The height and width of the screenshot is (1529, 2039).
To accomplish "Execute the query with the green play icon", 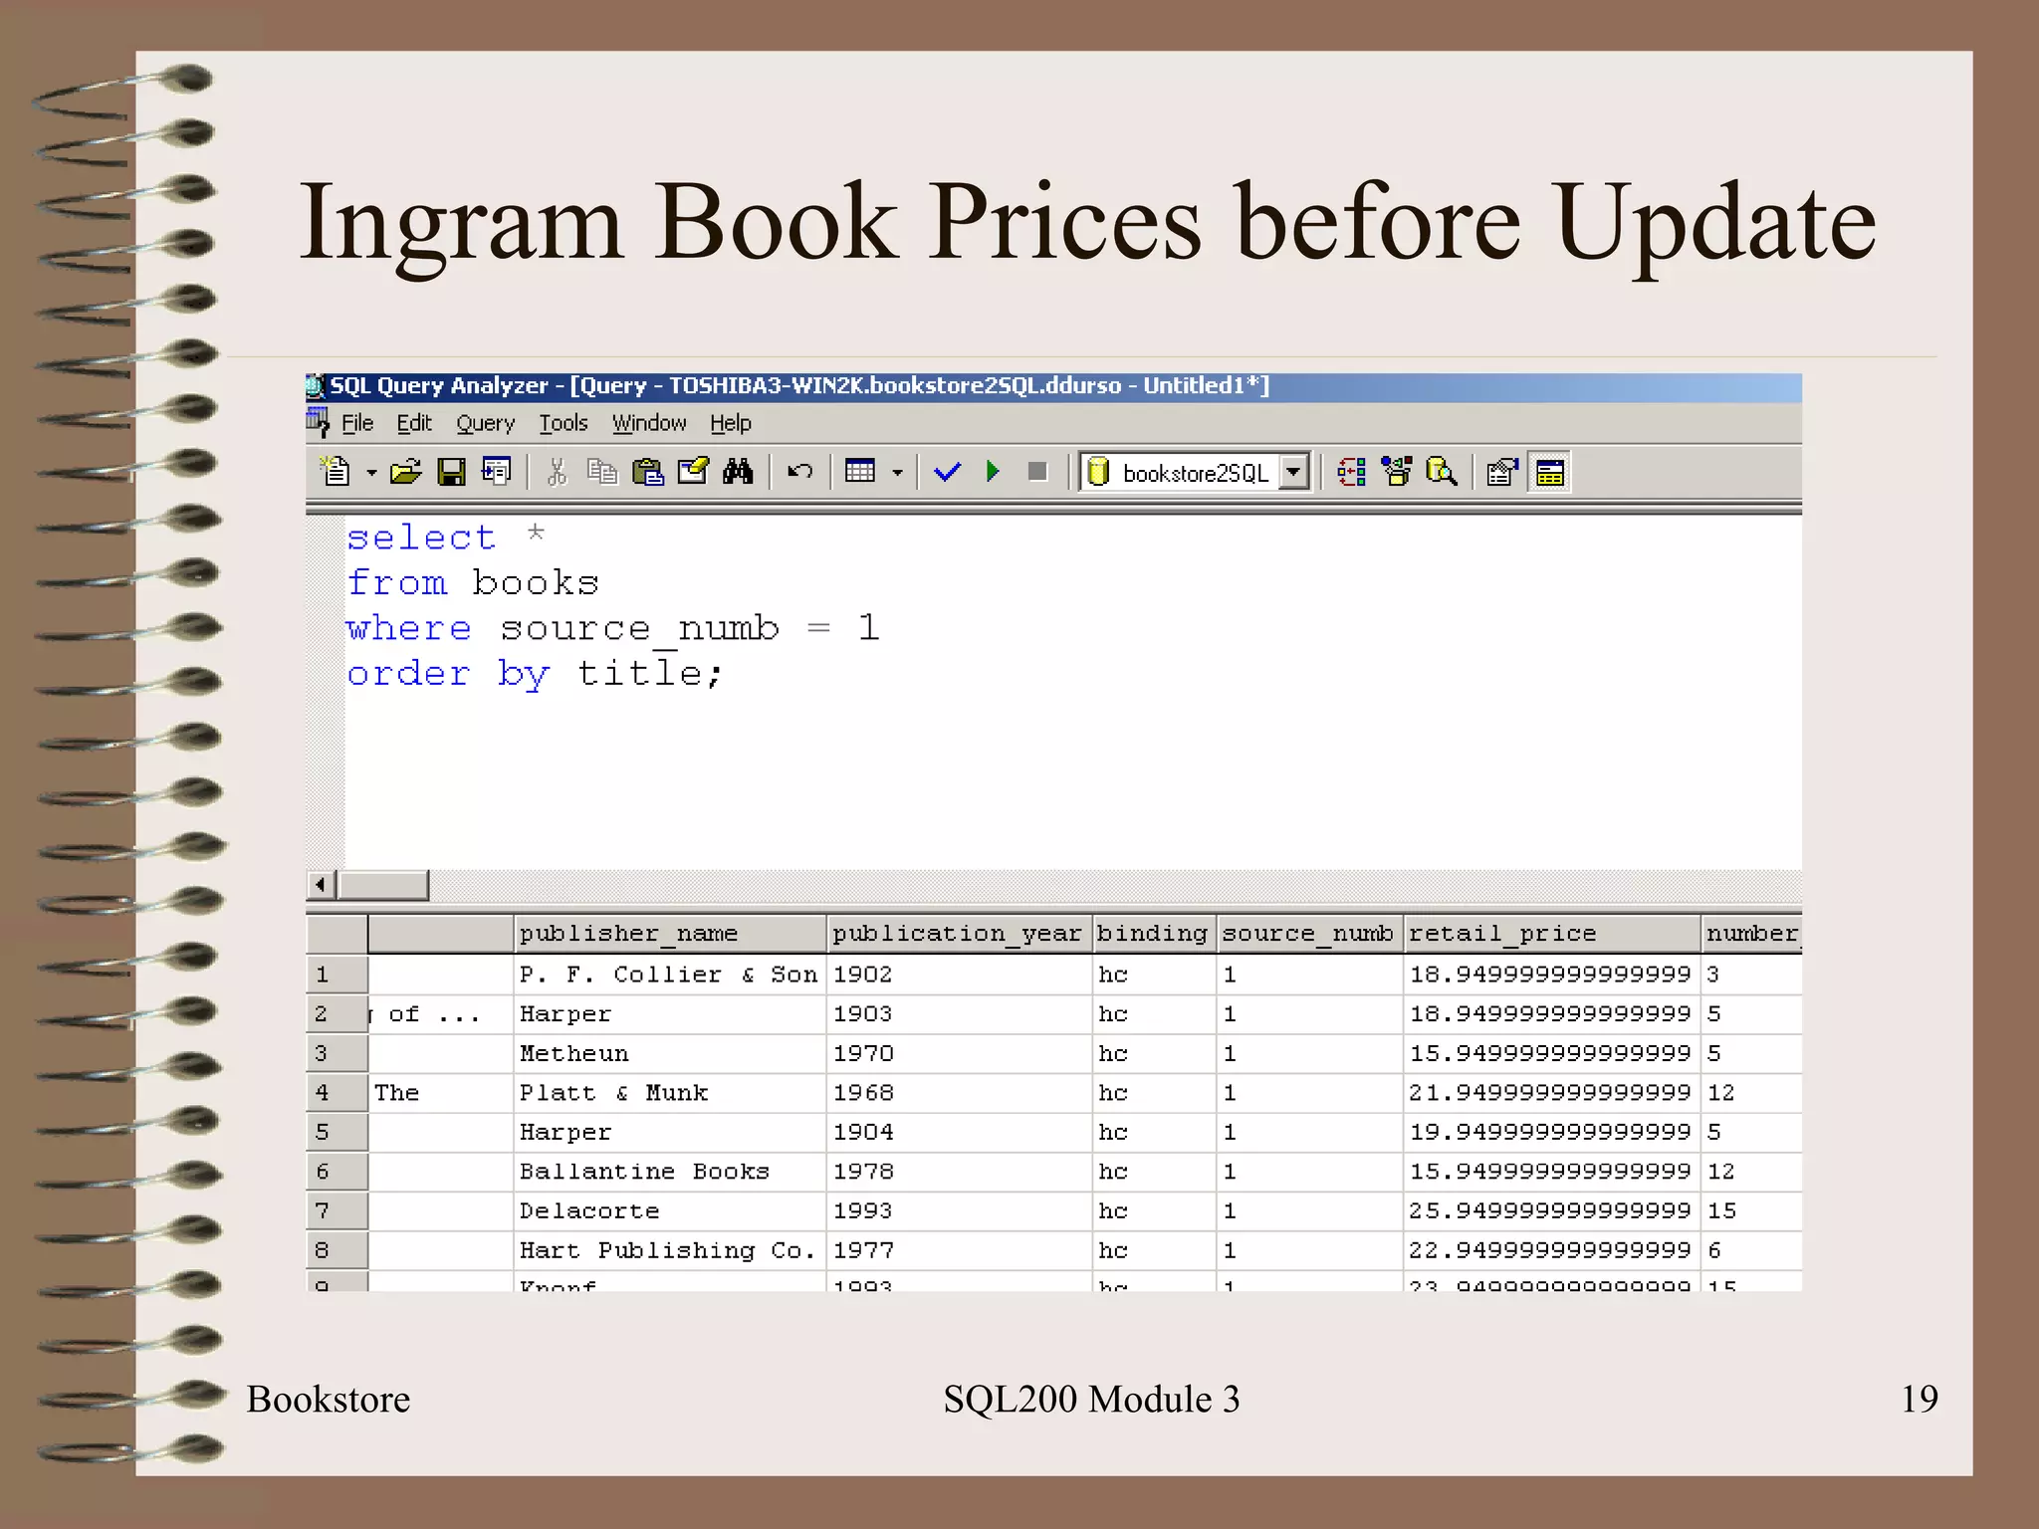I will 992,471.
